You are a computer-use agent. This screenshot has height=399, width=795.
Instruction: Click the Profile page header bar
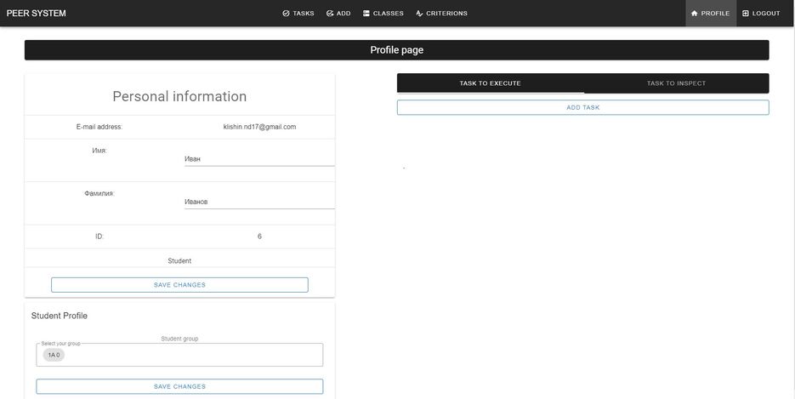pyautogui.click(x=396, y=50)
